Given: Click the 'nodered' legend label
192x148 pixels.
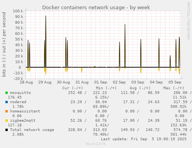Looking at the screenshot, I should (x=18, y=102).
